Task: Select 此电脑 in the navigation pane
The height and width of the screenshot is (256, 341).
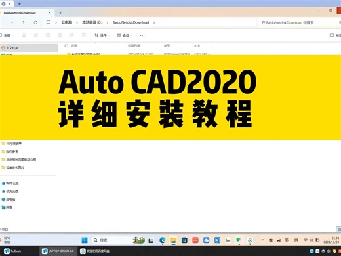Action: (9, 200)
